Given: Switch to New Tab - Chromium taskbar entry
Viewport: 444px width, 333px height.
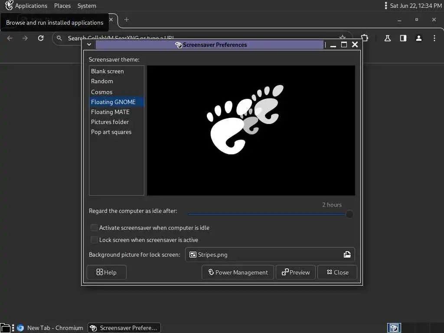Looking at the screenshot, I should (x=50, y=328).
